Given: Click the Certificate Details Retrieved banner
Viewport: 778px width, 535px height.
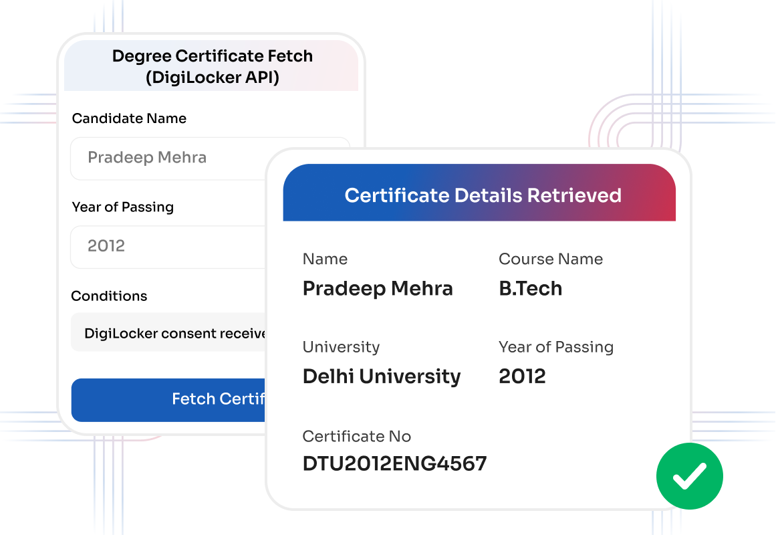Looking at the screenshot, I should pos(479,193).
